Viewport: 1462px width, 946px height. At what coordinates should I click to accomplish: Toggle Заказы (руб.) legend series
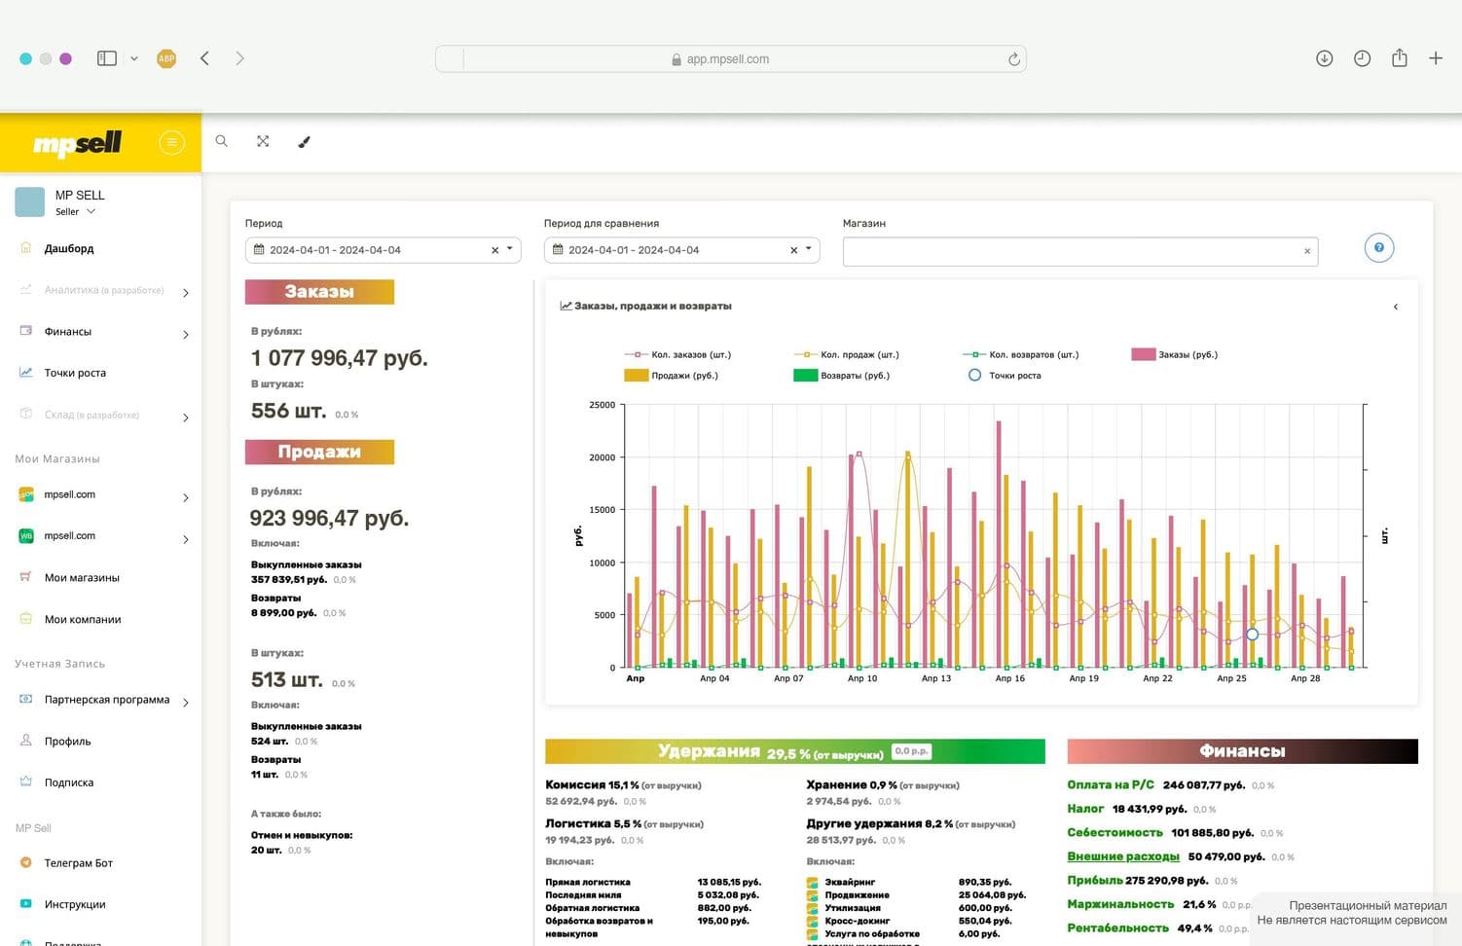pyautogui.click(x=1175, y=354)
